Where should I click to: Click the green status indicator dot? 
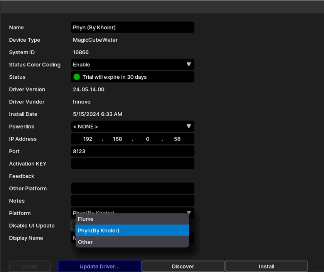(77, 77)
